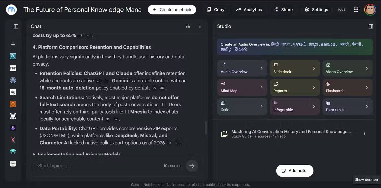Screen dimensions: 381x188
Task: Click the Flashcards icon
Action: point(328,84)
